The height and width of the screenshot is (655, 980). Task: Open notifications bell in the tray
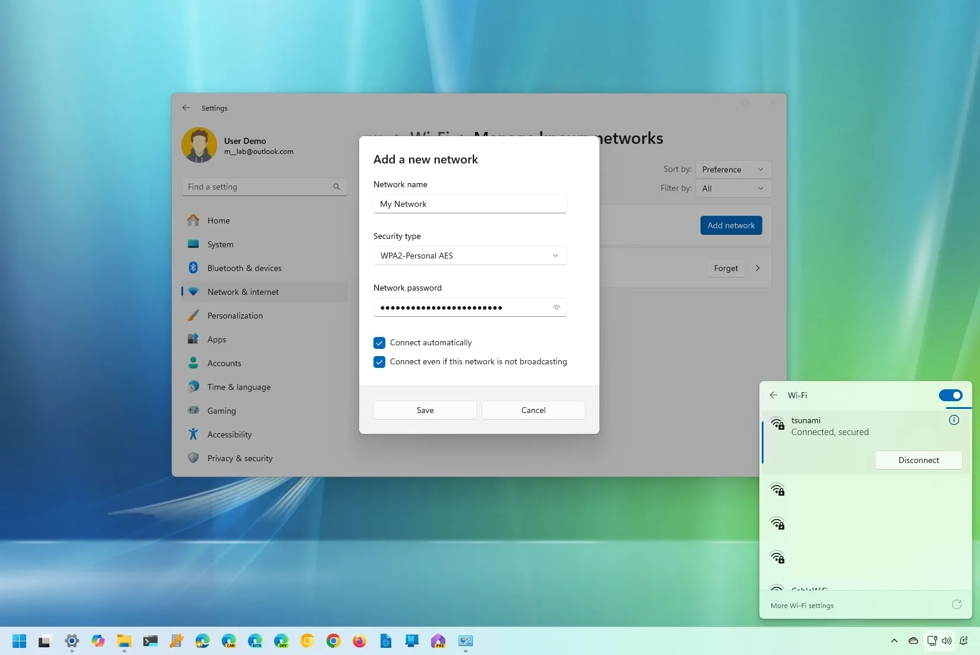(x=964, y=641)
